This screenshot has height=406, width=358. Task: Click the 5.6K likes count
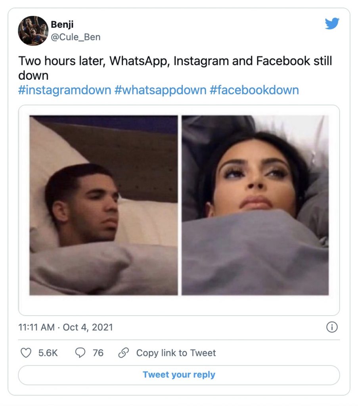tap(48, 353)
